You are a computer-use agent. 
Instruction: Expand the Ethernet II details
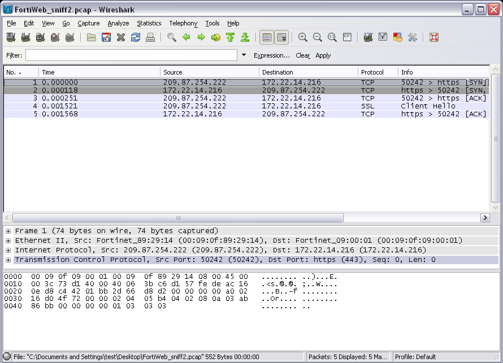click(x=8, y=240)
